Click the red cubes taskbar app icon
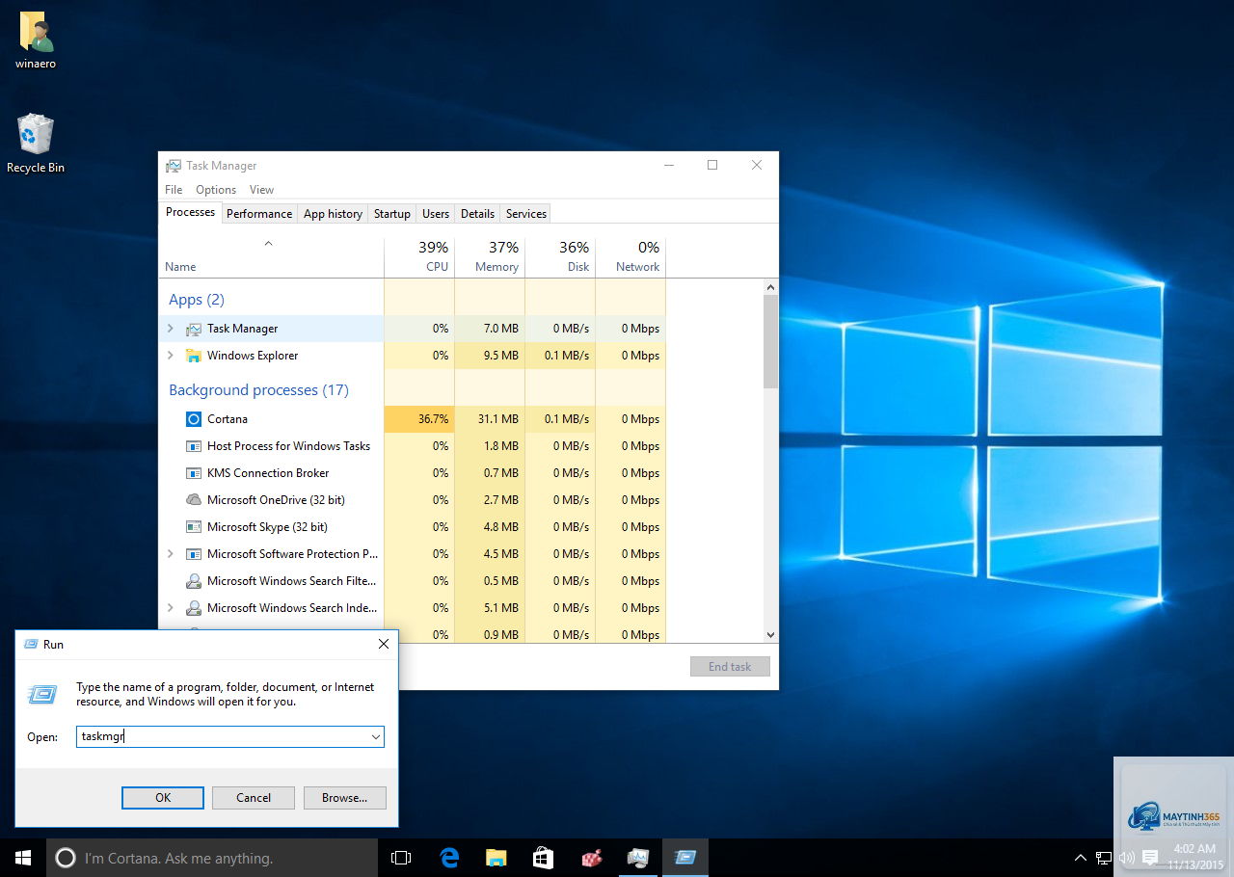 click(591, 858)
